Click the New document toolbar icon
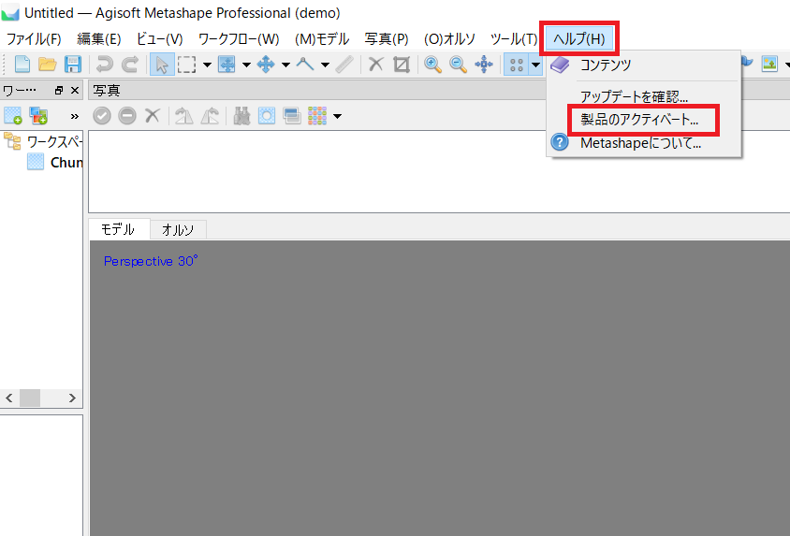 click(x=22, y=65)
